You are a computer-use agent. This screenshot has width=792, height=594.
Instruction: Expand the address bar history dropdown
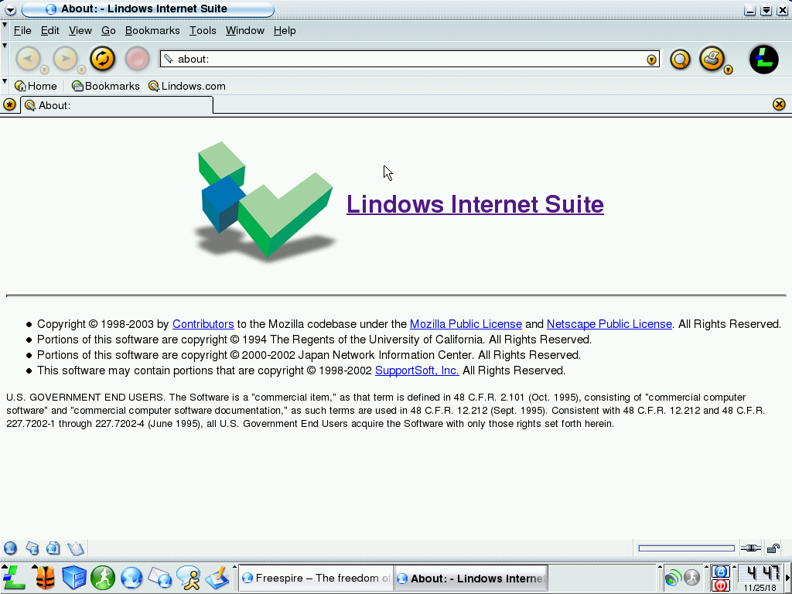point(651,60)
